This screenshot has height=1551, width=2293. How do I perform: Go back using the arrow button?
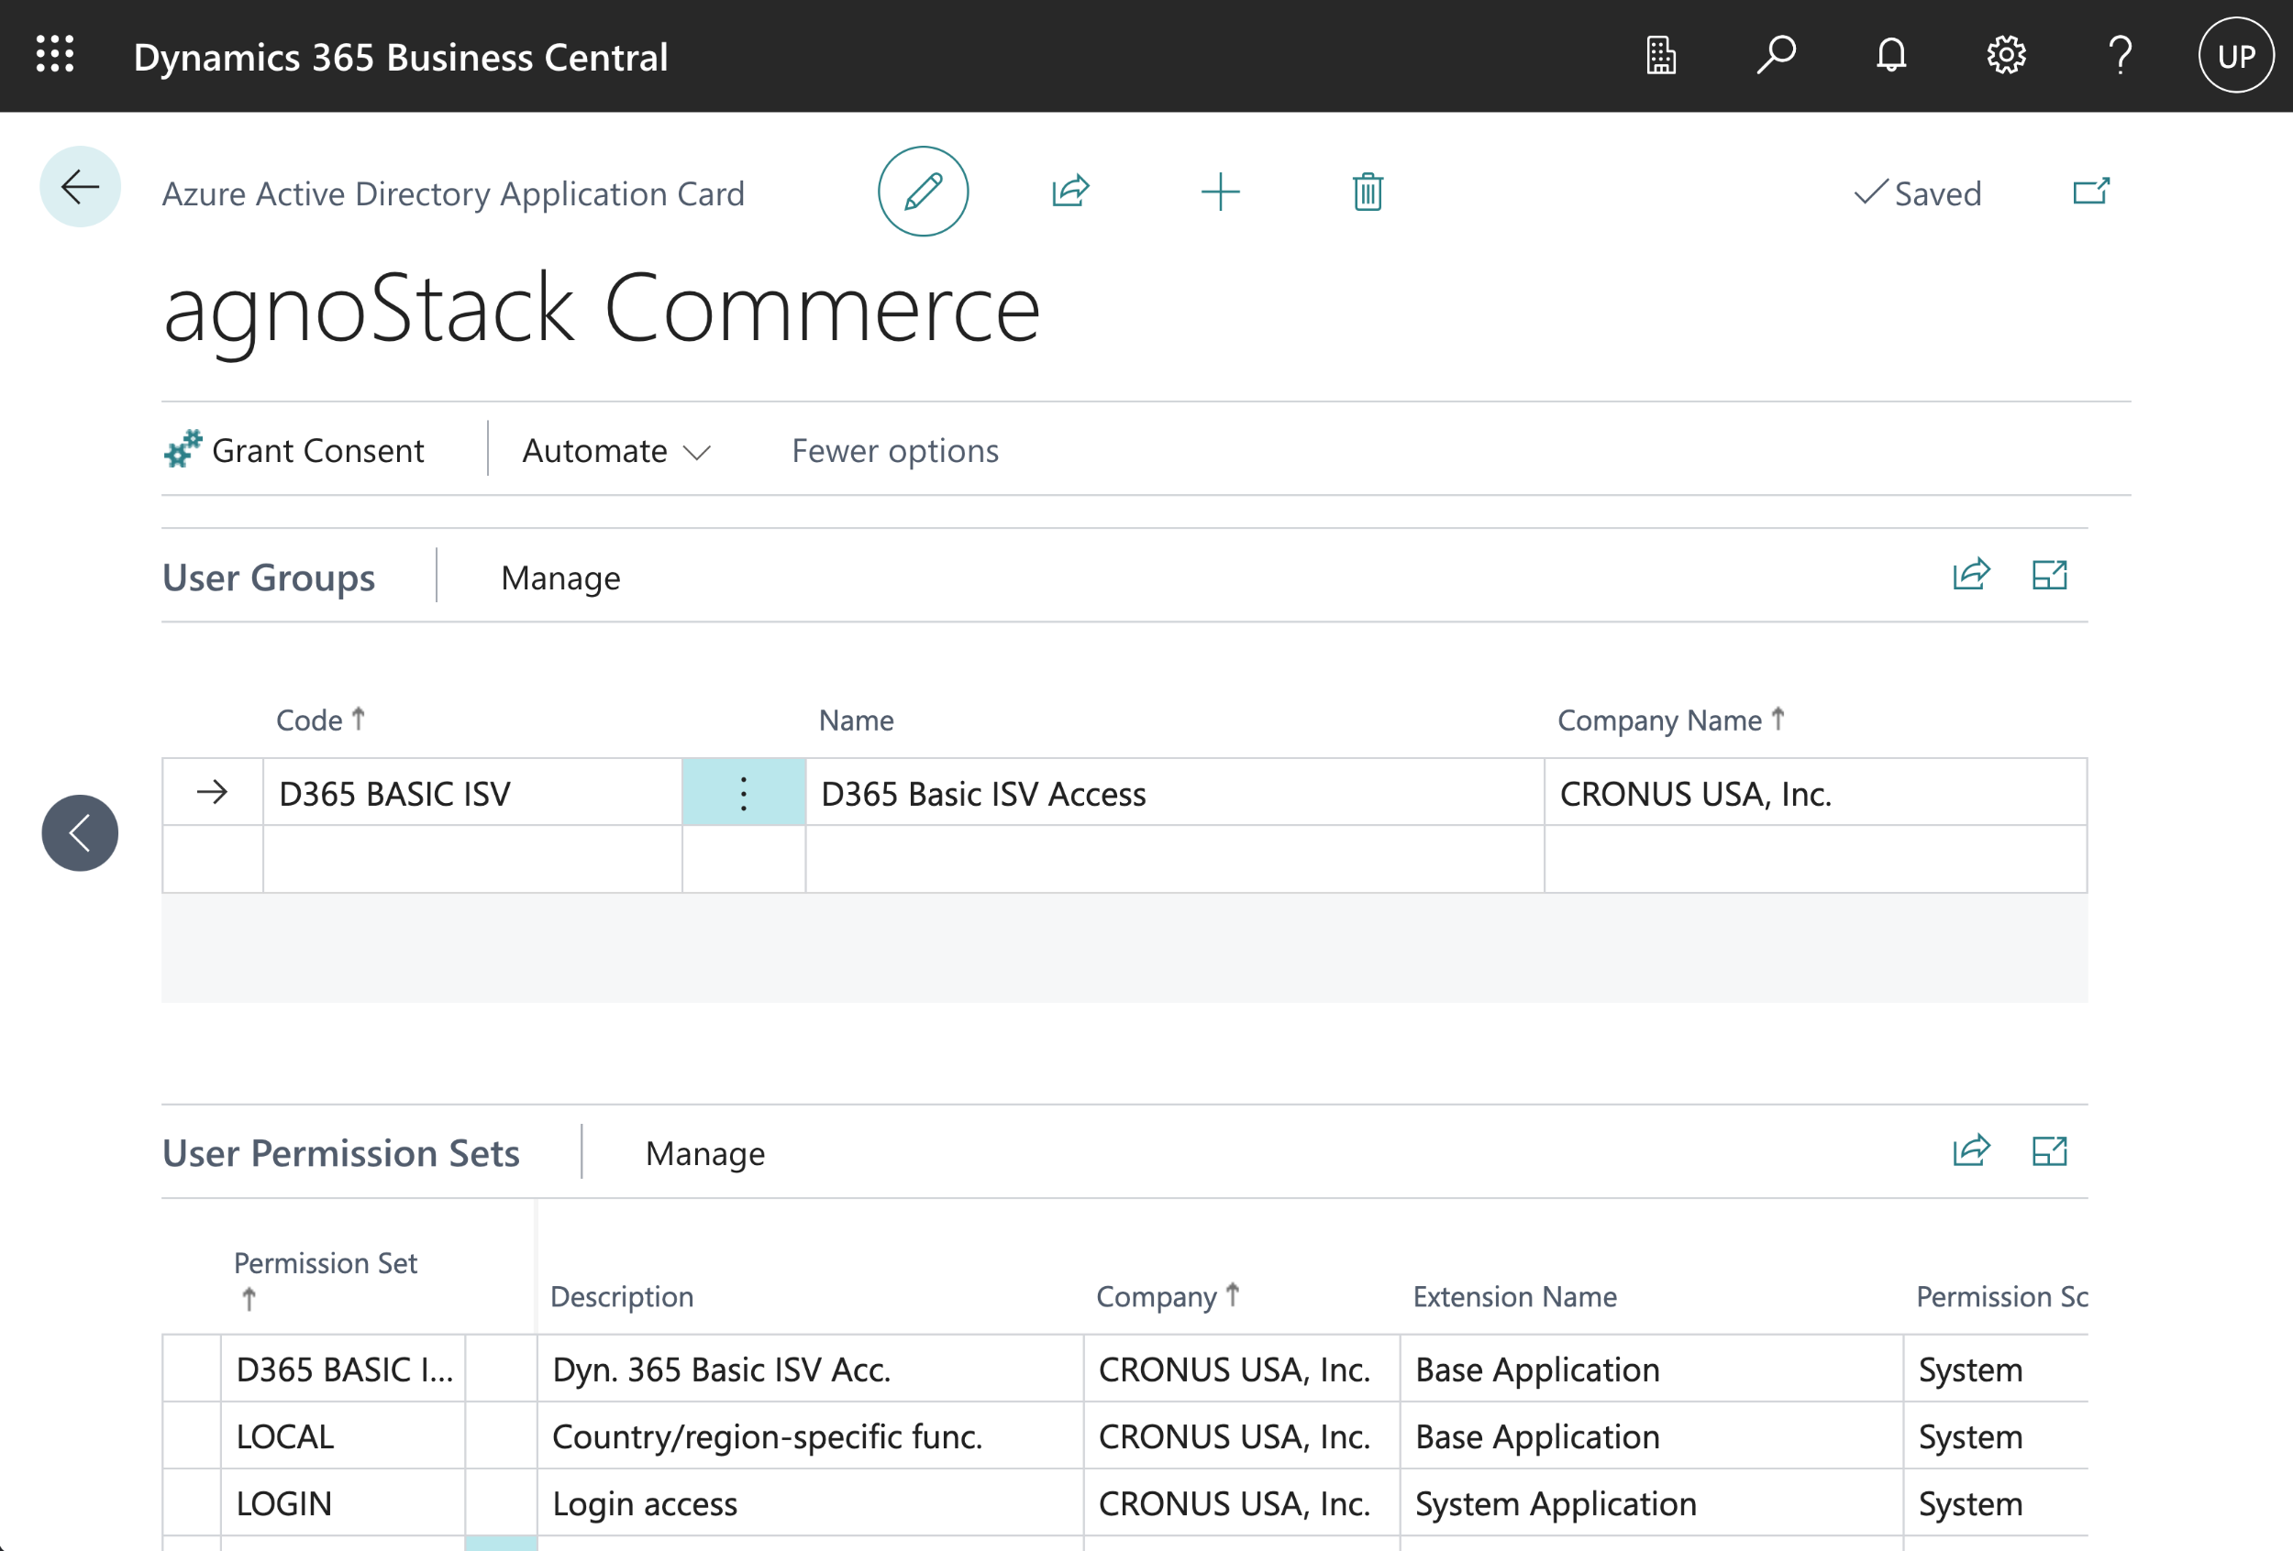(80, 186)
